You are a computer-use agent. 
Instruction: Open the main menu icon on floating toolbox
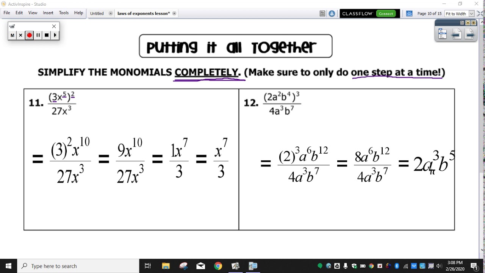coord(442,35)
